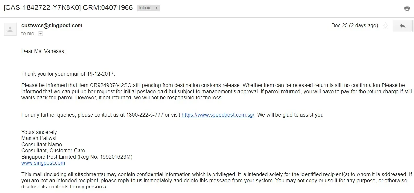
Task: Visit the www.singpost.com link
Action: point(43,163)
